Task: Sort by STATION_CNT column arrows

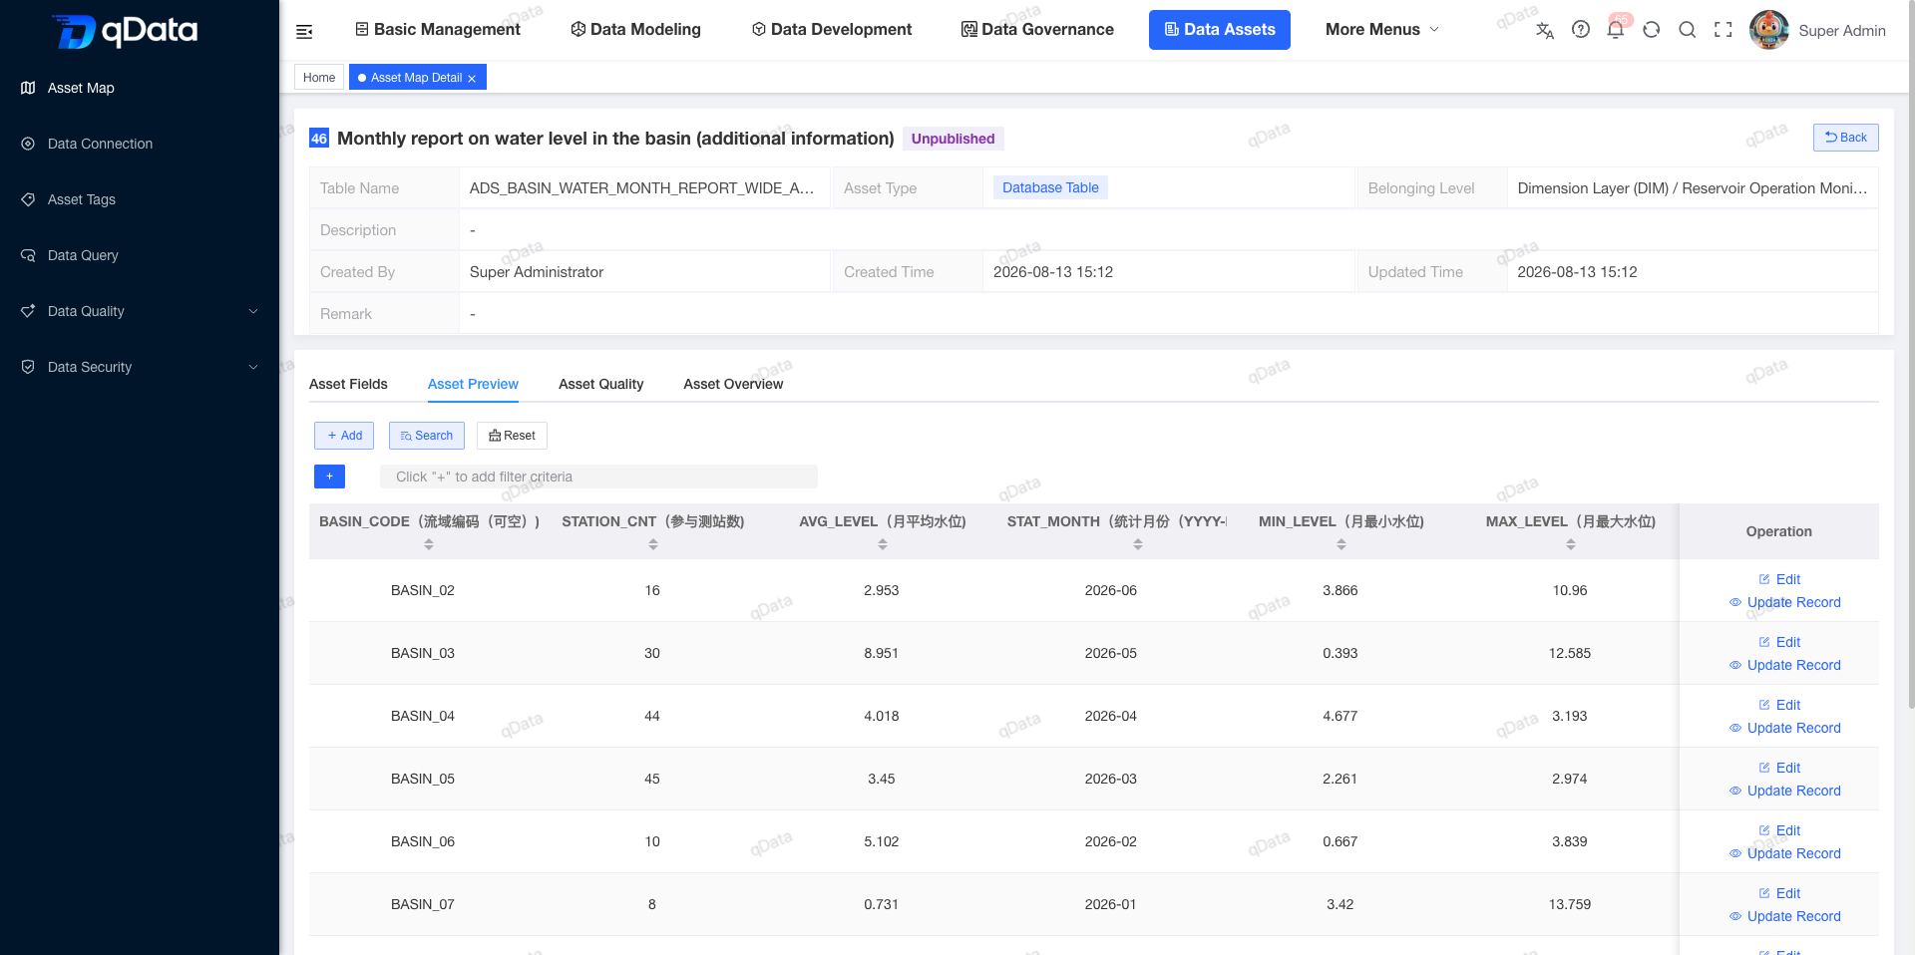Action: pos(653,544)
